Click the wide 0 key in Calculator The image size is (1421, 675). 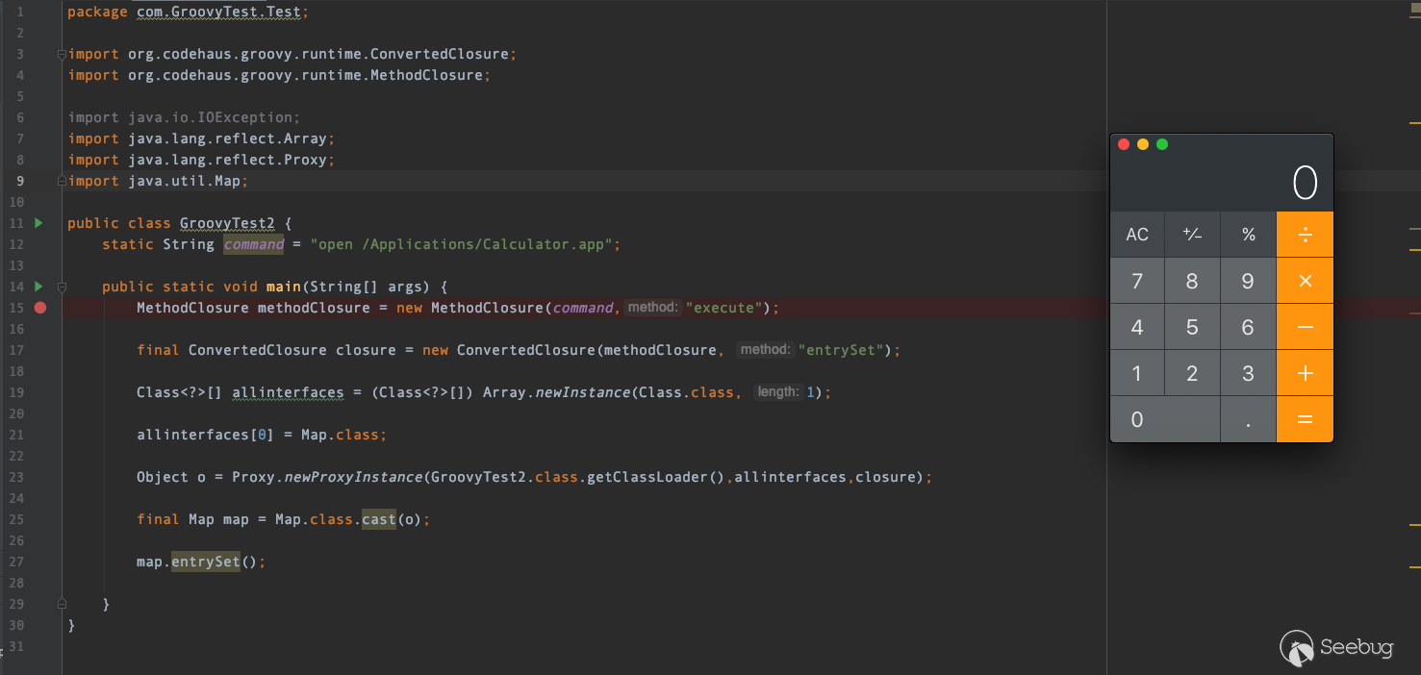tap(1165, 419)
